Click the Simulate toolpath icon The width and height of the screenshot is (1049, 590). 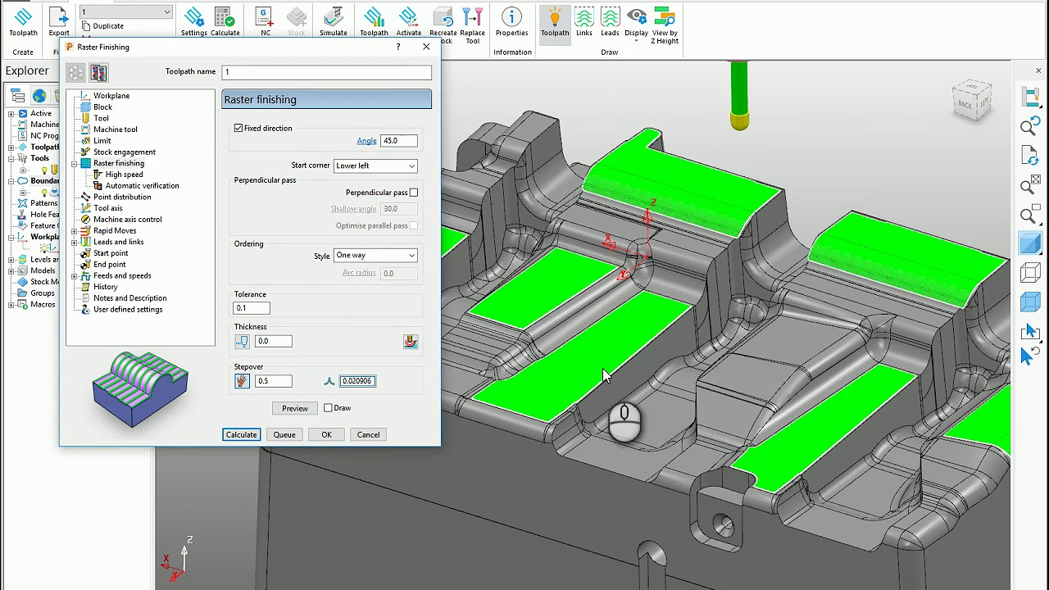[333, 20]
